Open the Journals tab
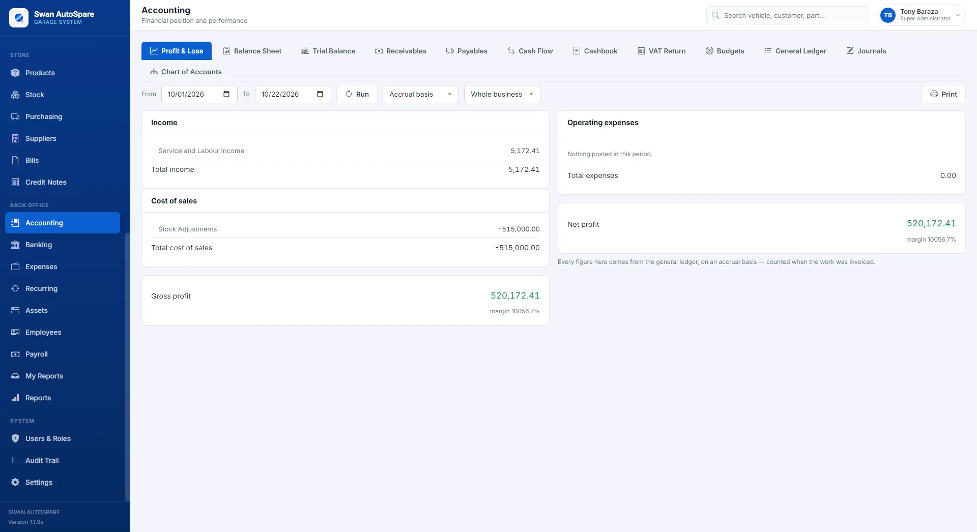This screenshot has width=977, height=532. [x=866, y=51]
